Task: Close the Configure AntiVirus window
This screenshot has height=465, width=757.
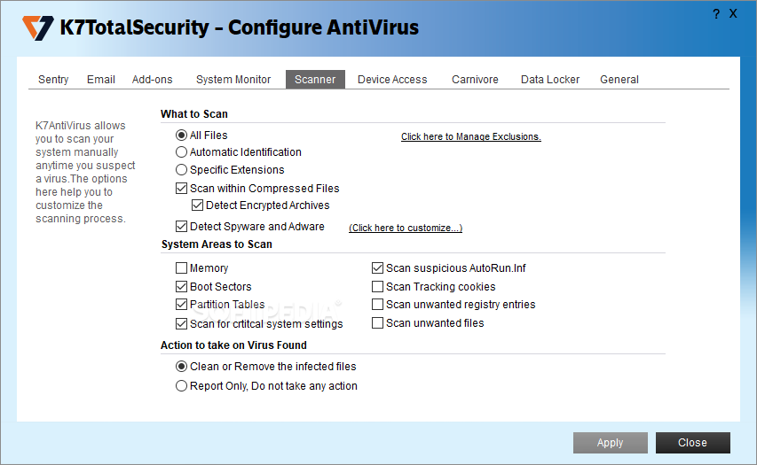Action: (733, 13)
